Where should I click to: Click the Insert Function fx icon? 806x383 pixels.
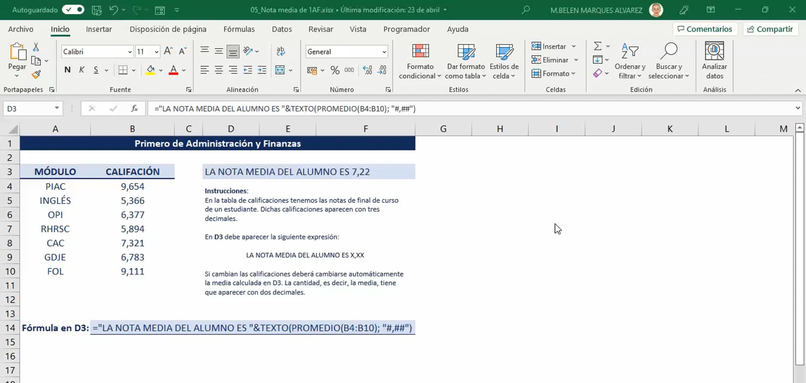(x=134, y=109)
